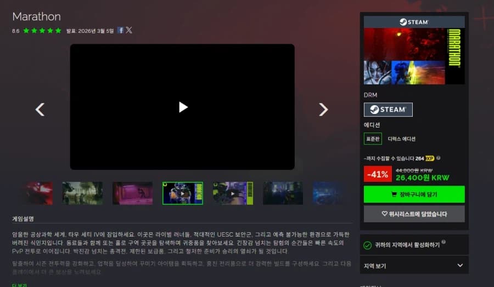
Task: Open the grey soldiers screenshot thumbnail
Action: tap(82, 193)
